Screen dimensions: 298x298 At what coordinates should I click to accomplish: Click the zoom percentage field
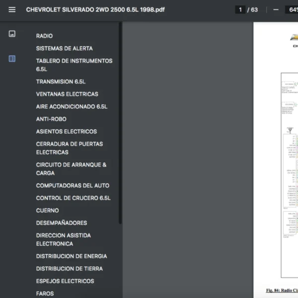[x=292, y=9]
